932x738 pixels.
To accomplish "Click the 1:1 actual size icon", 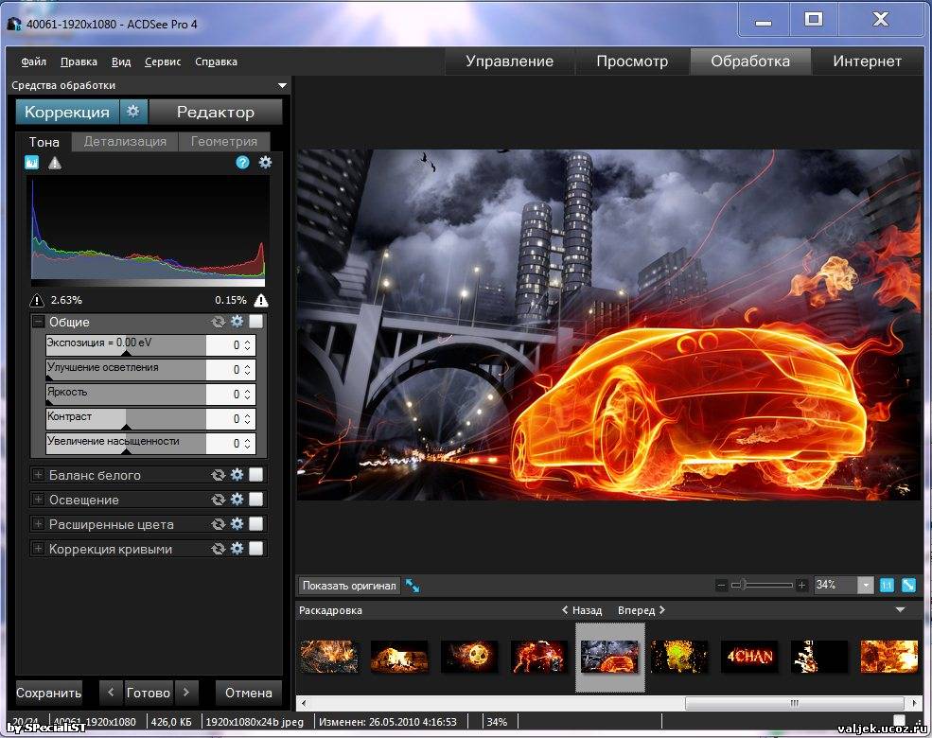I will tap(888, 586).
